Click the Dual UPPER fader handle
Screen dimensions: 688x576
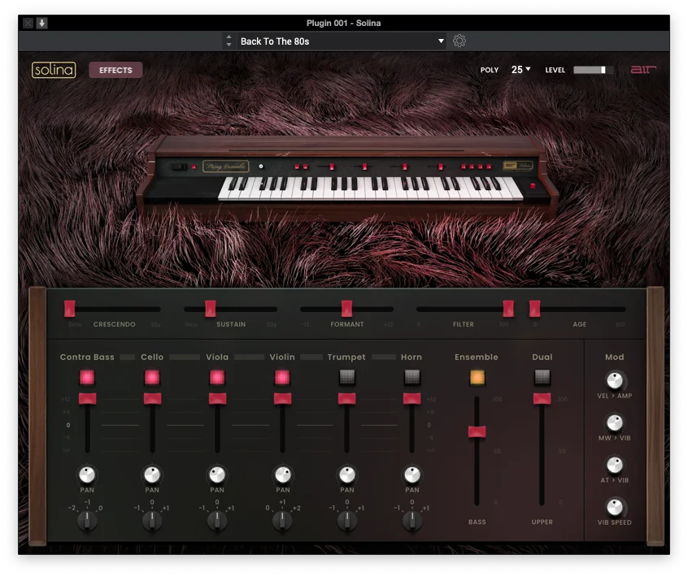coord(542,399)
